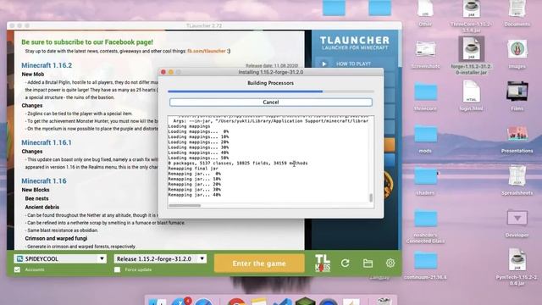Open the Release 1.15.2-forge-31.2.0 version dropdown
Viewport: 542px width, 305px height.
[160, 258]
